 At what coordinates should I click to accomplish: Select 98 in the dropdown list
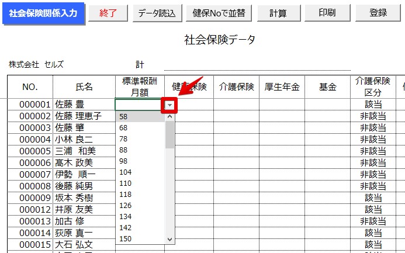coord(140,161)
